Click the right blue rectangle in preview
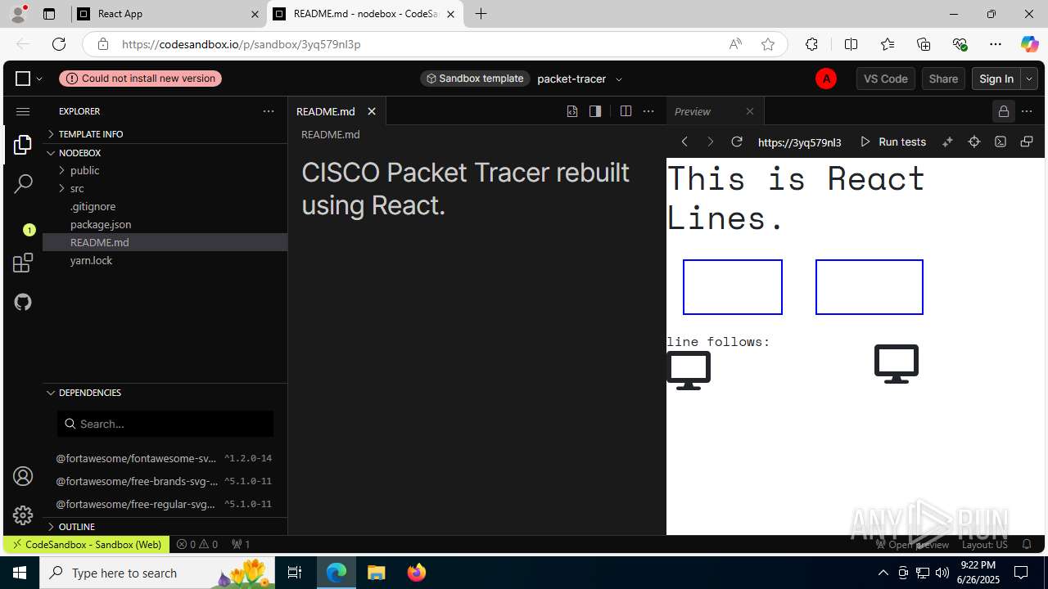Screen dimensions: 1048x589 (x=870, y=287)
